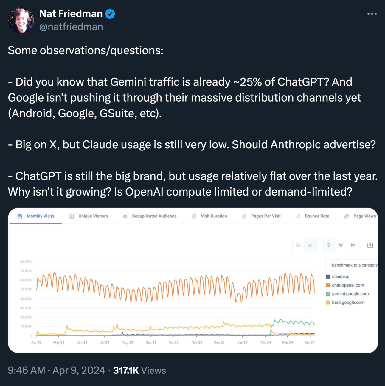Select daily granularity button D

329,245
